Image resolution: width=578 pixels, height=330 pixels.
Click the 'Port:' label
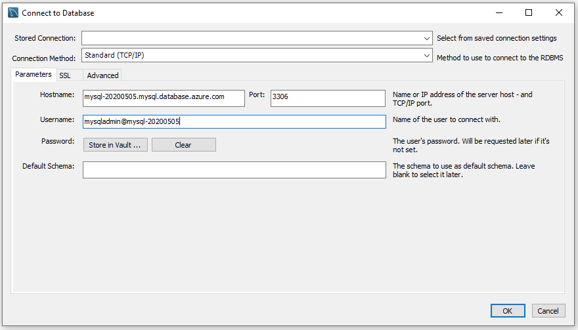click(257, 94)
